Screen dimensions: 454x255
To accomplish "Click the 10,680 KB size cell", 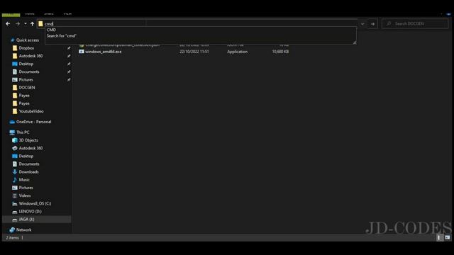I will (280, 52).
